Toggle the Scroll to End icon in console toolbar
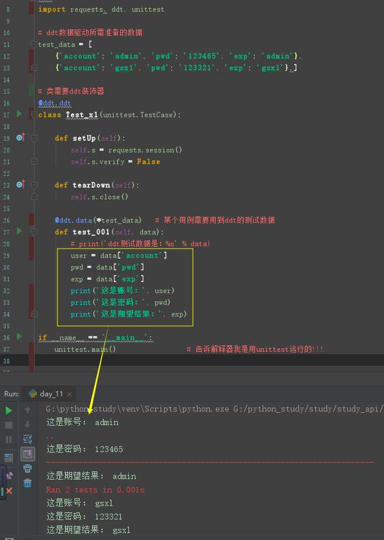The image size is (384, 540). click(x=28, y=454)
